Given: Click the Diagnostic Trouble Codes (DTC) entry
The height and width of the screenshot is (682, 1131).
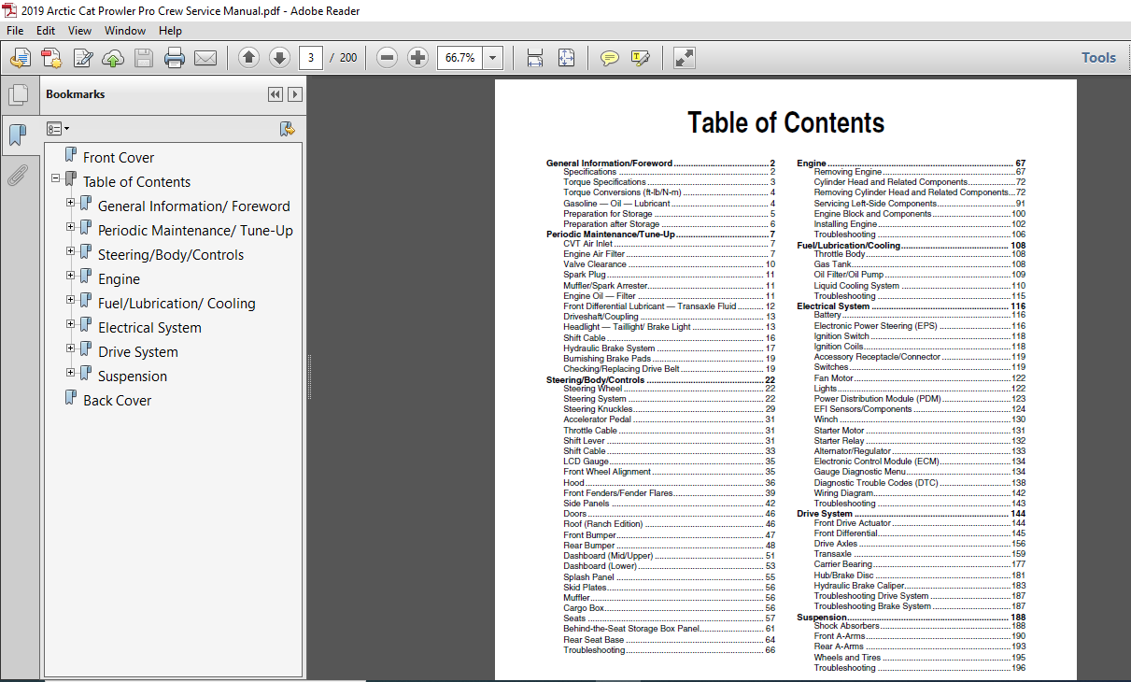Looking at the screenshot, I should click(919, 483).
